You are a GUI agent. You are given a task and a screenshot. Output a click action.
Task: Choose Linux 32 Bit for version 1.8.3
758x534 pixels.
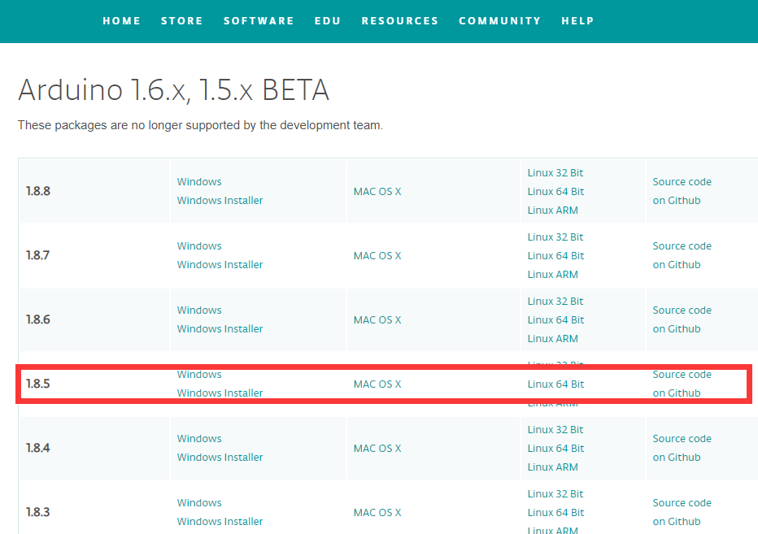[555, 494]
